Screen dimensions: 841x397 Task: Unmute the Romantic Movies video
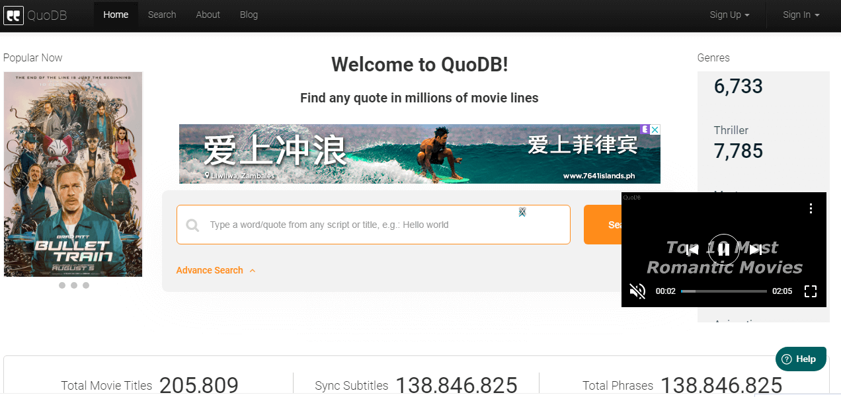[x=637, y=291]
